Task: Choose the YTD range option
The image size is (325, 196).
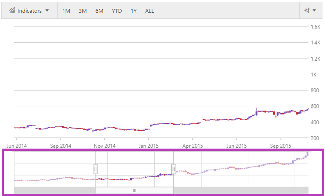Action: [x=116, y=11]
